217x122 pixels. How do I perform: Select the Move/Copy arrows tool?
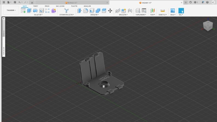pyautogui.click(x=110, y=11)
